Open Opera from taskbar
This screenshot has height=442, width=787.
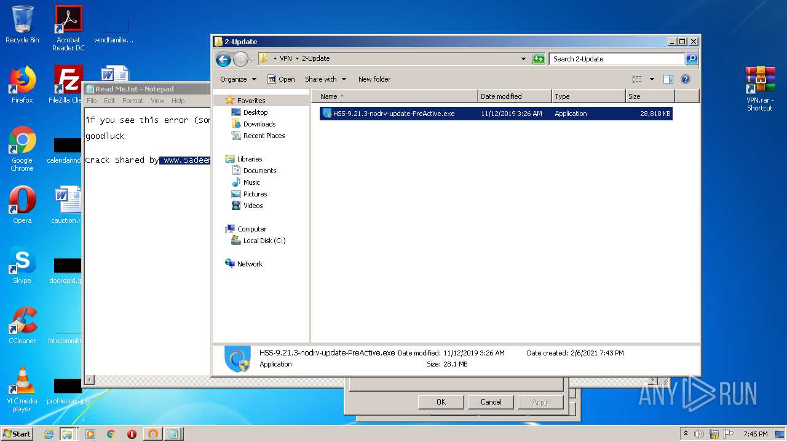click(132, 434)
